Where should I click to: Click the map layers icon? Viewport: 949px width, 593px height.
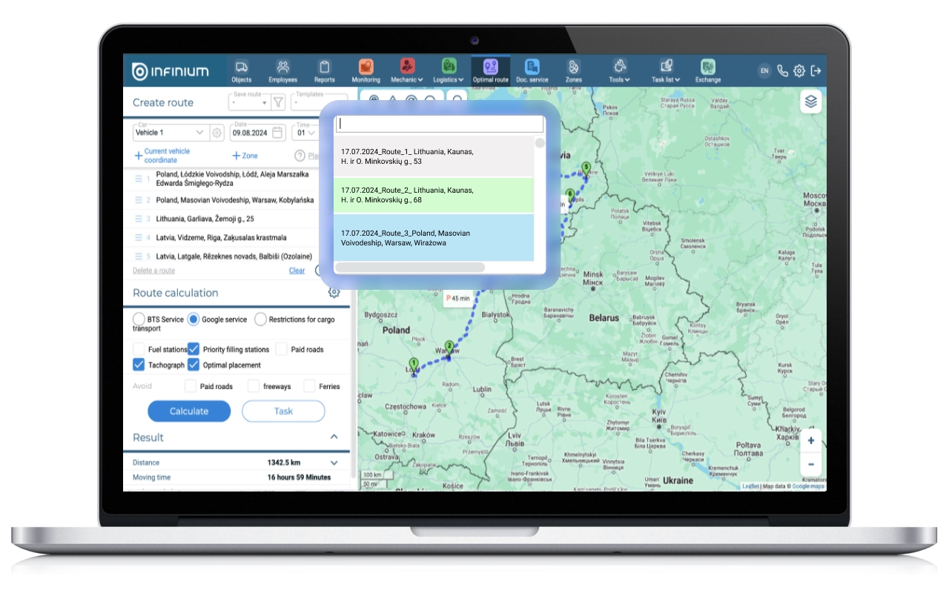(810, 102)
